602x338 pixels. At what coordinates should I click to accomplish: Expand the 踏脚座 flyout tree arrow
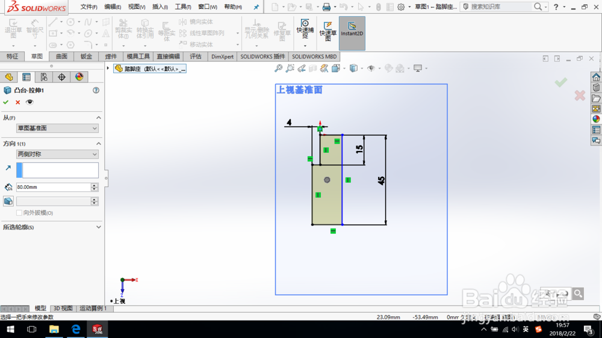pos(108,69)
